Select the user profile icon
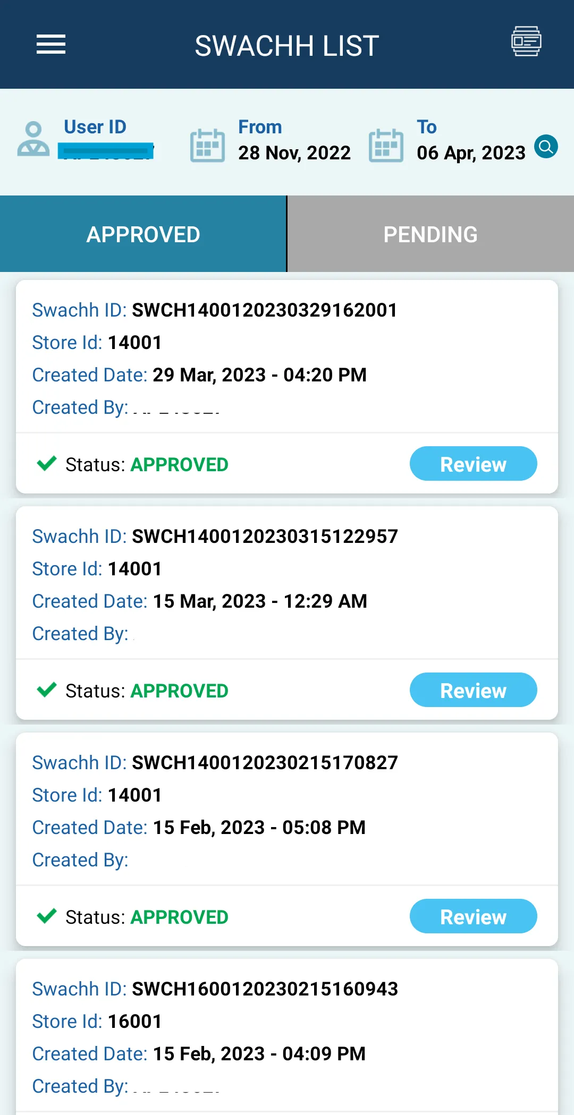574x1115 pixels. click(34, 142)
